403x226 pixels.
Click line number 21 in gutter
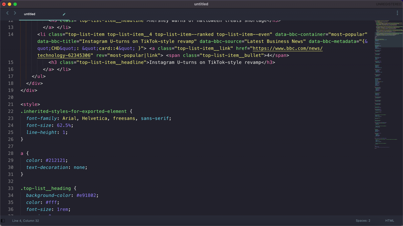pyautogui.click(x=11, y=104)
